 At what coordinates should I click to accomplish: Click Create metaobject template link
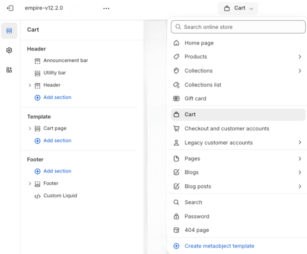coord(219,246)
